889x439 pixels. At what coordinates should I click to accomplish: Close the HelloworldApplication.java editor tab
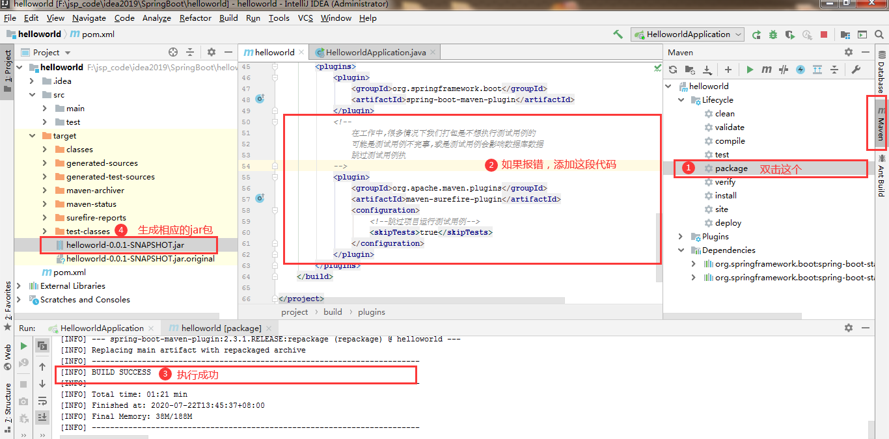(433, 53)
